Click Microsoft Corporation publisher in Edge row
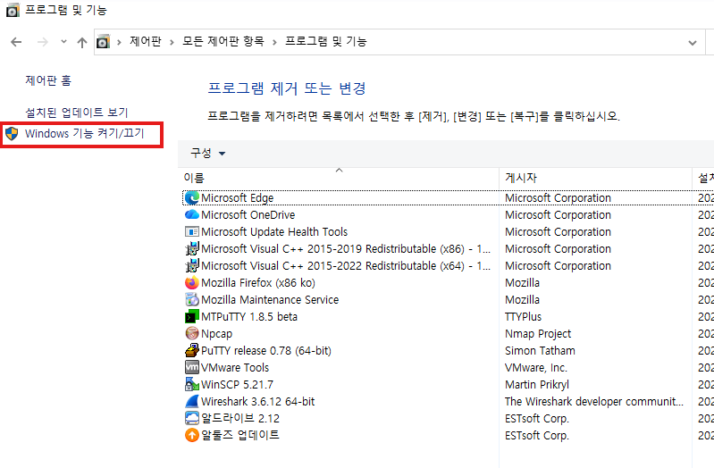Viewport: 714px width, 468px height. (558, 197)
